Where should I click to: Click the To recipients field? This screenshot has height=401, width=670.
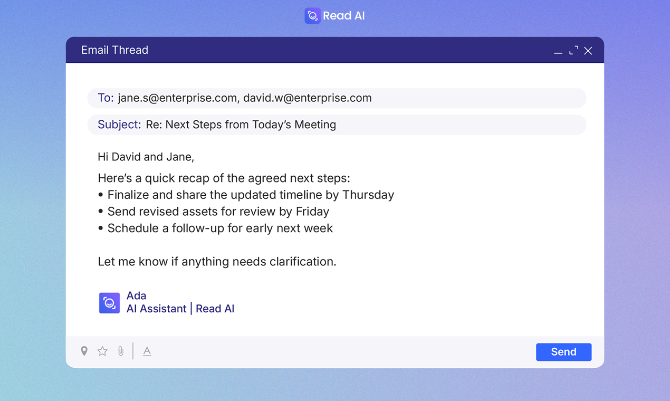coord(337,98)
